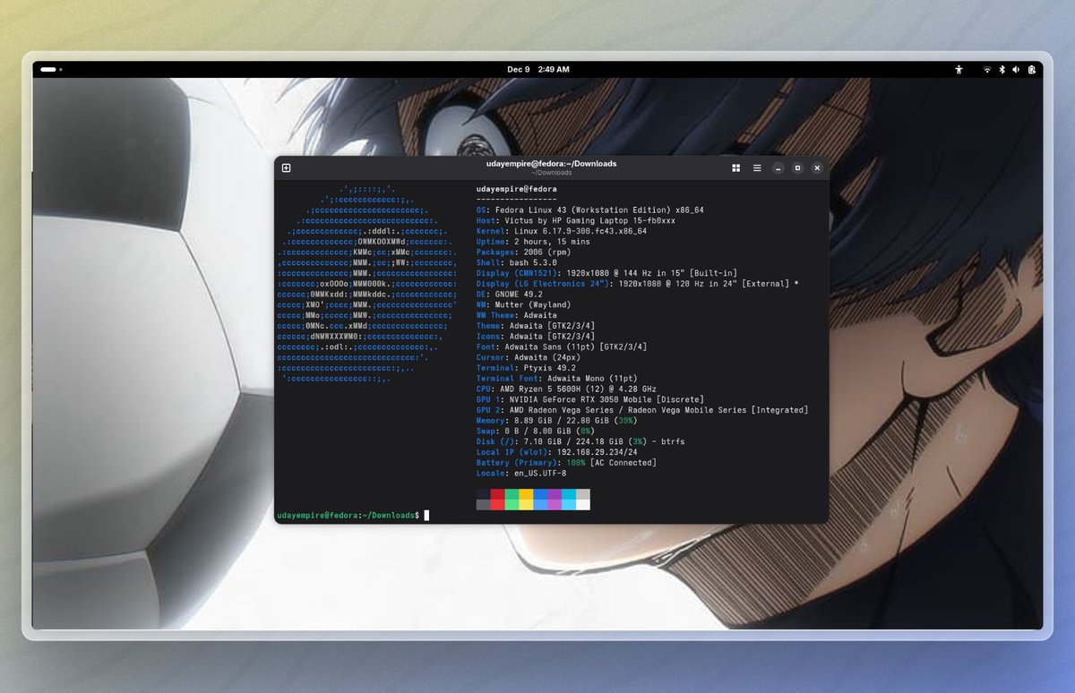Click the Wi-Fi status icon
The image size is (1075, 693).
click(x=987, y=69)
